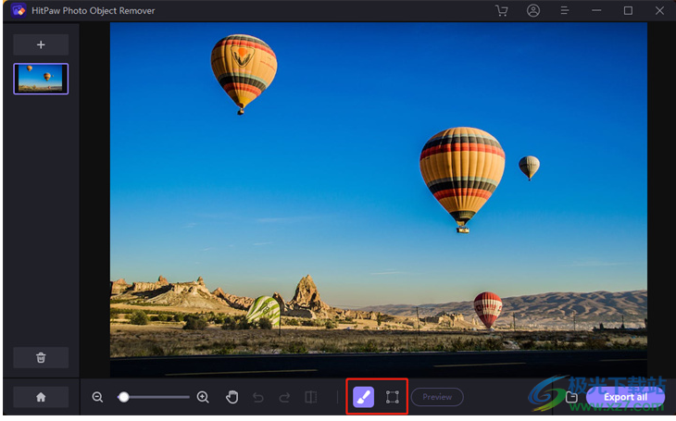The height and width of the screenshot is (421, 676).
Task: Add a new photo with plus button
Action: click(x=41, y=44)
